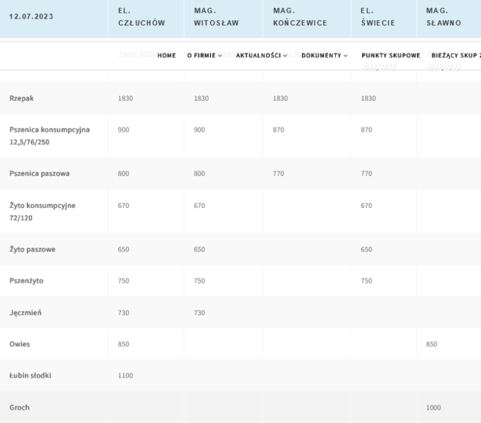The image size is (481, 423).
Task: Click the Owies price 850 under Człuchów
Action: coord(124,344)
